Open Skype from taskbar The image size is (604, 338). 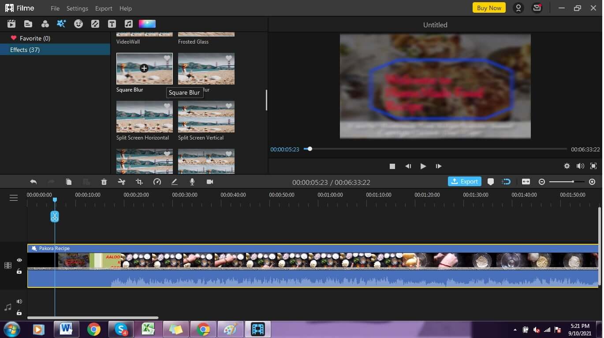[x=121, y=329]
